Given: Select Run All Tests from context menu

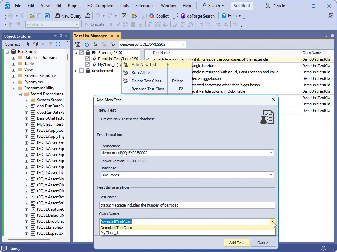Looking at the screenshot, I should (x=143, y=73).
